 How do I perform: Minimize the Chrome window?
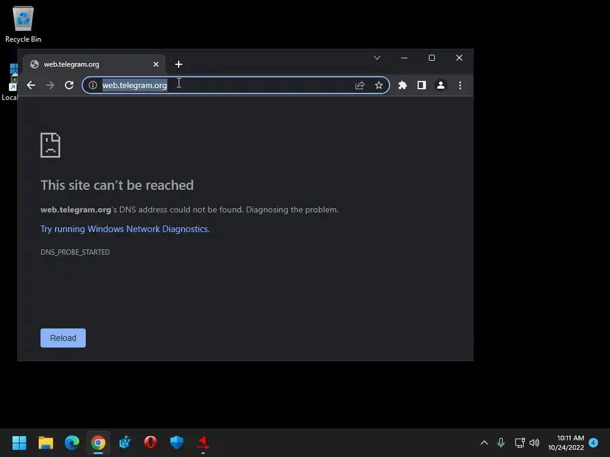click(404, 58)
